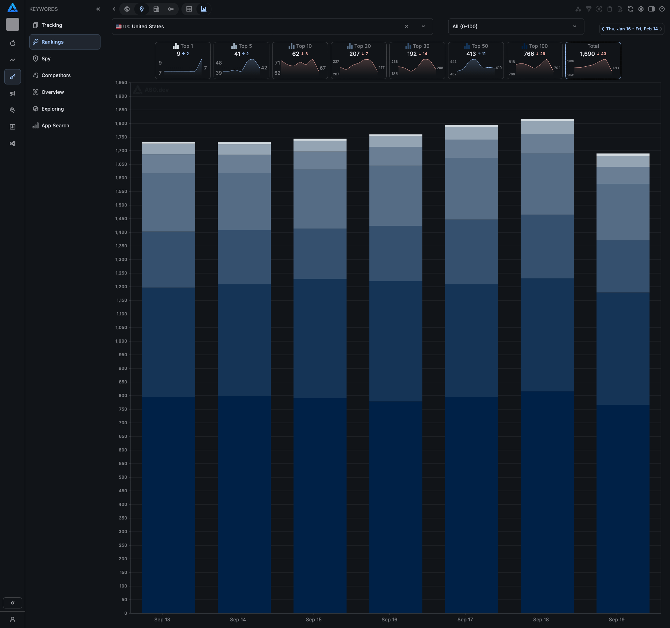Viewport: 670px width, 628px height.
Task: Click the refresh icon in the top-right toolbar
Action: click(630, 9)
